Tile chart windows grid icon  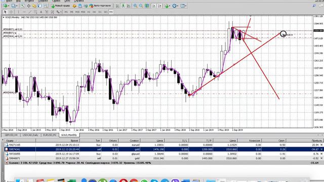coord(146,6)
